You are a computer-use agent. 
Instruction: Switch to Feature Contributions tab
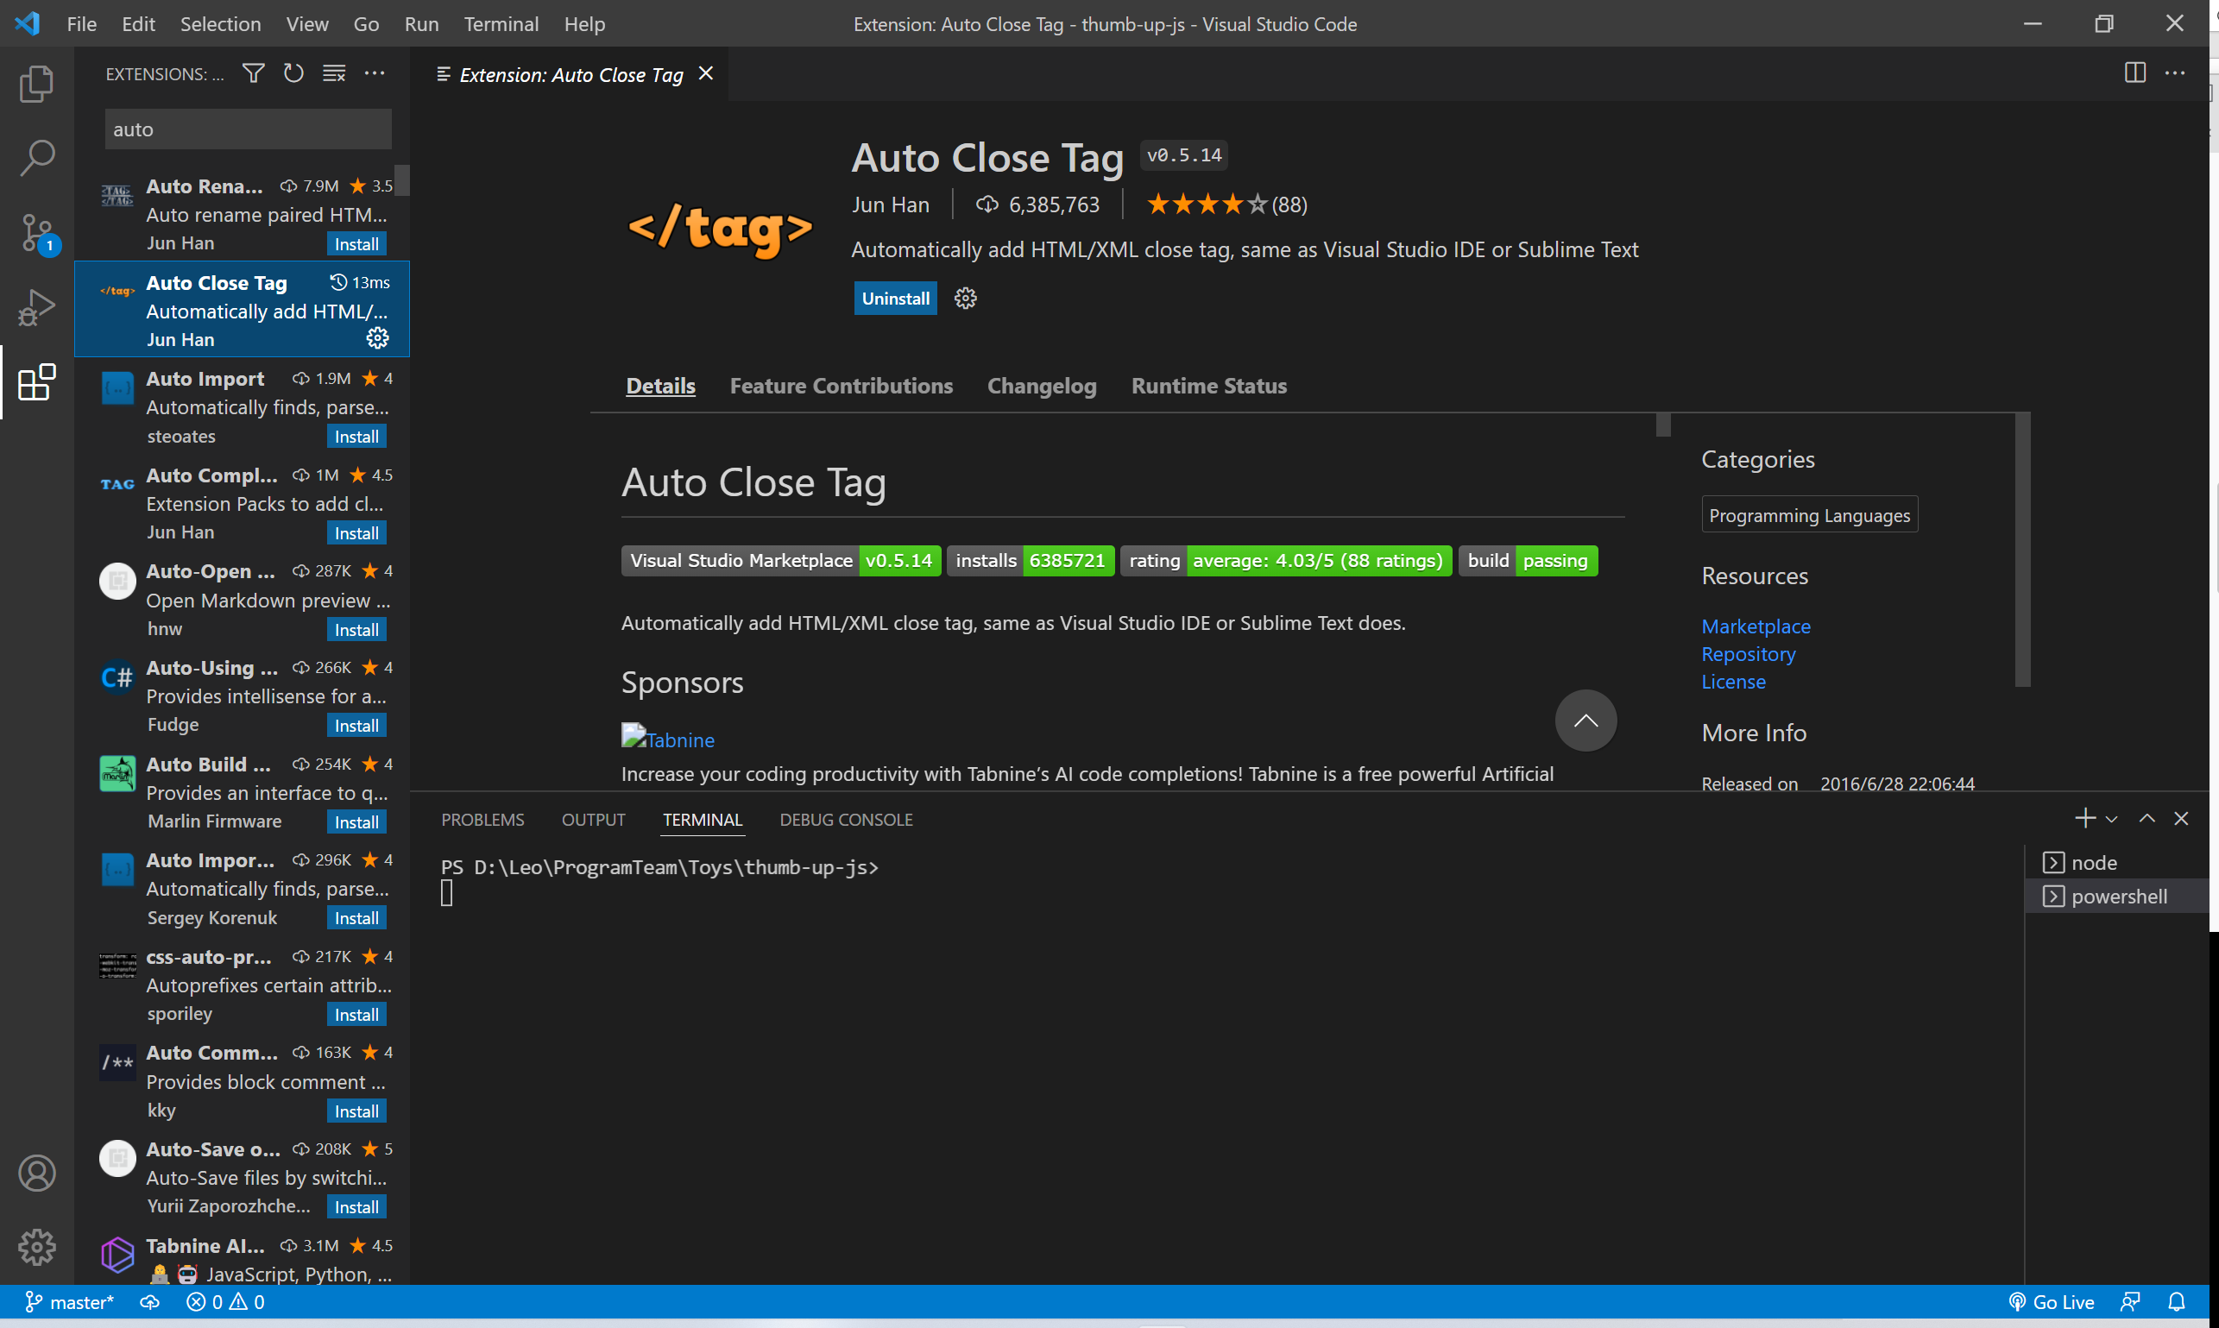841,386
